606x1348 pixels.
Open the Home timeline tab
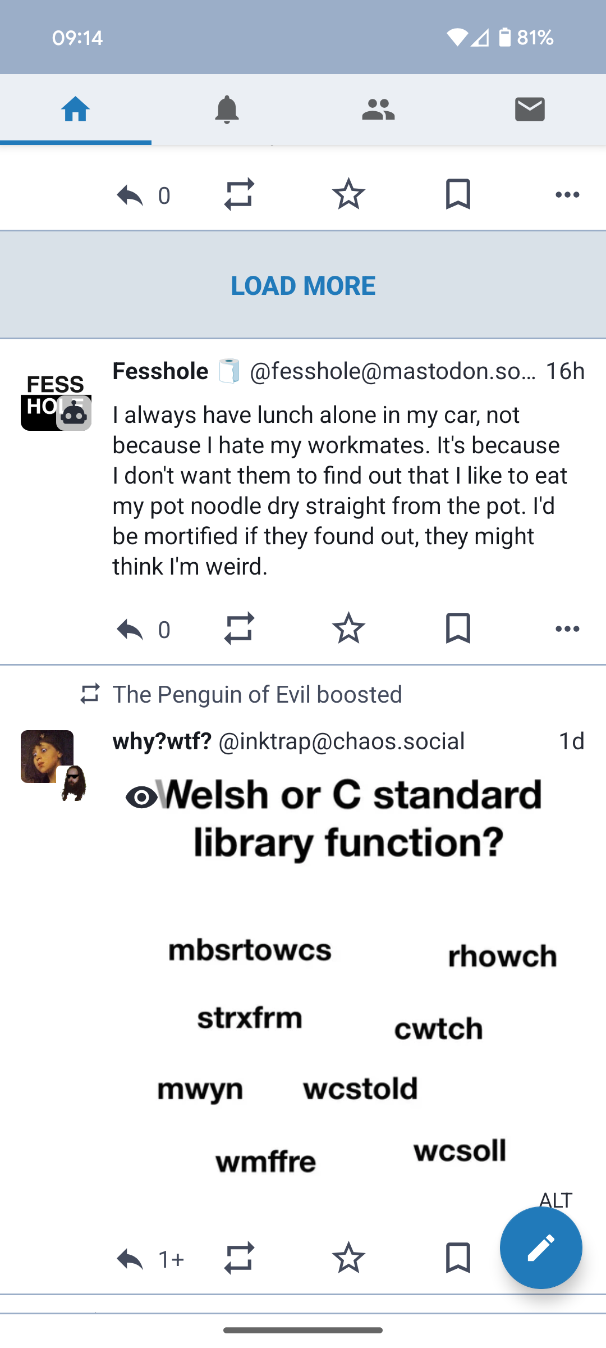coord(76,109)
